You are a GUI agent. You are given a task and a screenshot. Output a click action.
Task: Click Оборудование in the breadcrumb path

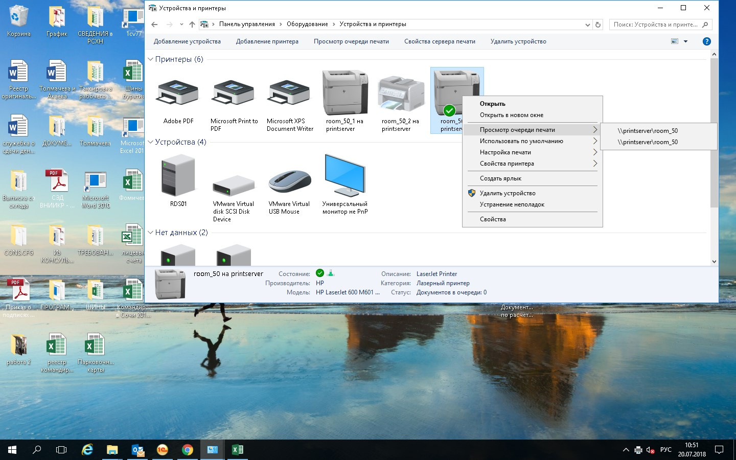(x=307, y=24)
